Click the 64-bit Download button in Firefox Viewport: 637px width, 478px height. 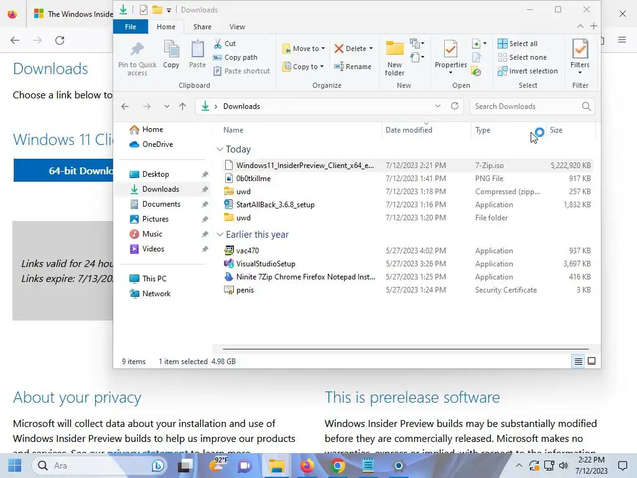63,171
